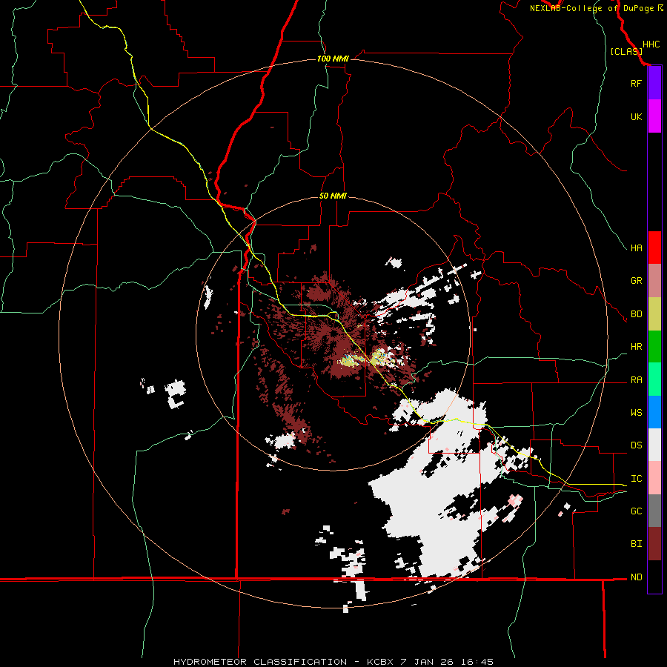Click the 100 NMI range ring label
The image size is (667, 667).
(333, 59)
